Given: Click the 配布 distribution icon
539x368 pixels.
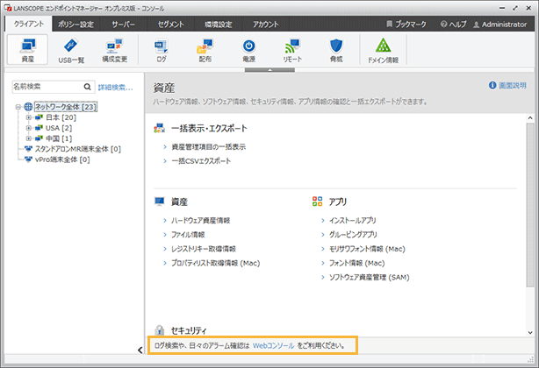Looking at the screenshot, I should click(204, 49).
